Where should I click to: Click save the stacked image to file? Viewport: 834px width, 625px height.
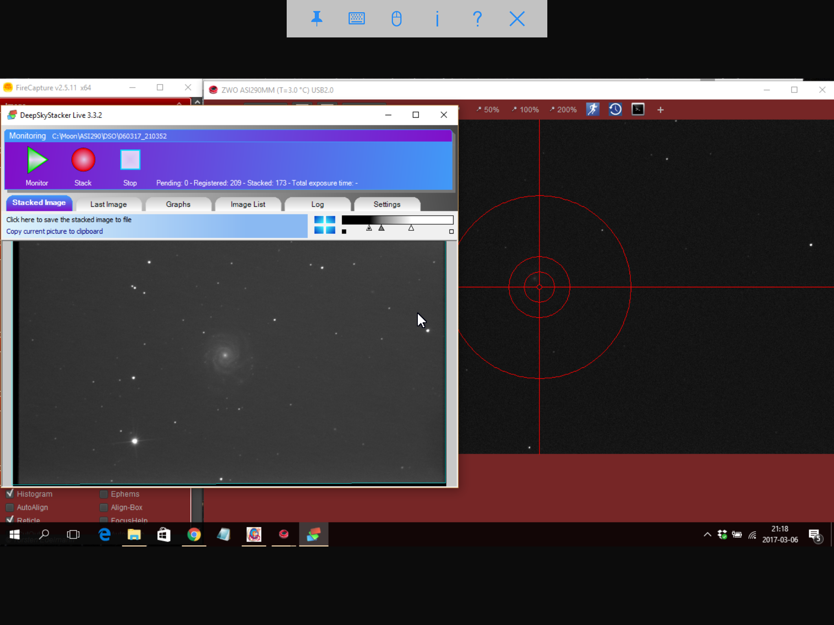click(x=69, y=220)
